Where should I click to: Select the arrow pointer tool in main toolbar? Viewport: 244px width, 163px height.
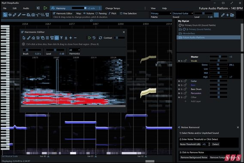click(5, 15)
